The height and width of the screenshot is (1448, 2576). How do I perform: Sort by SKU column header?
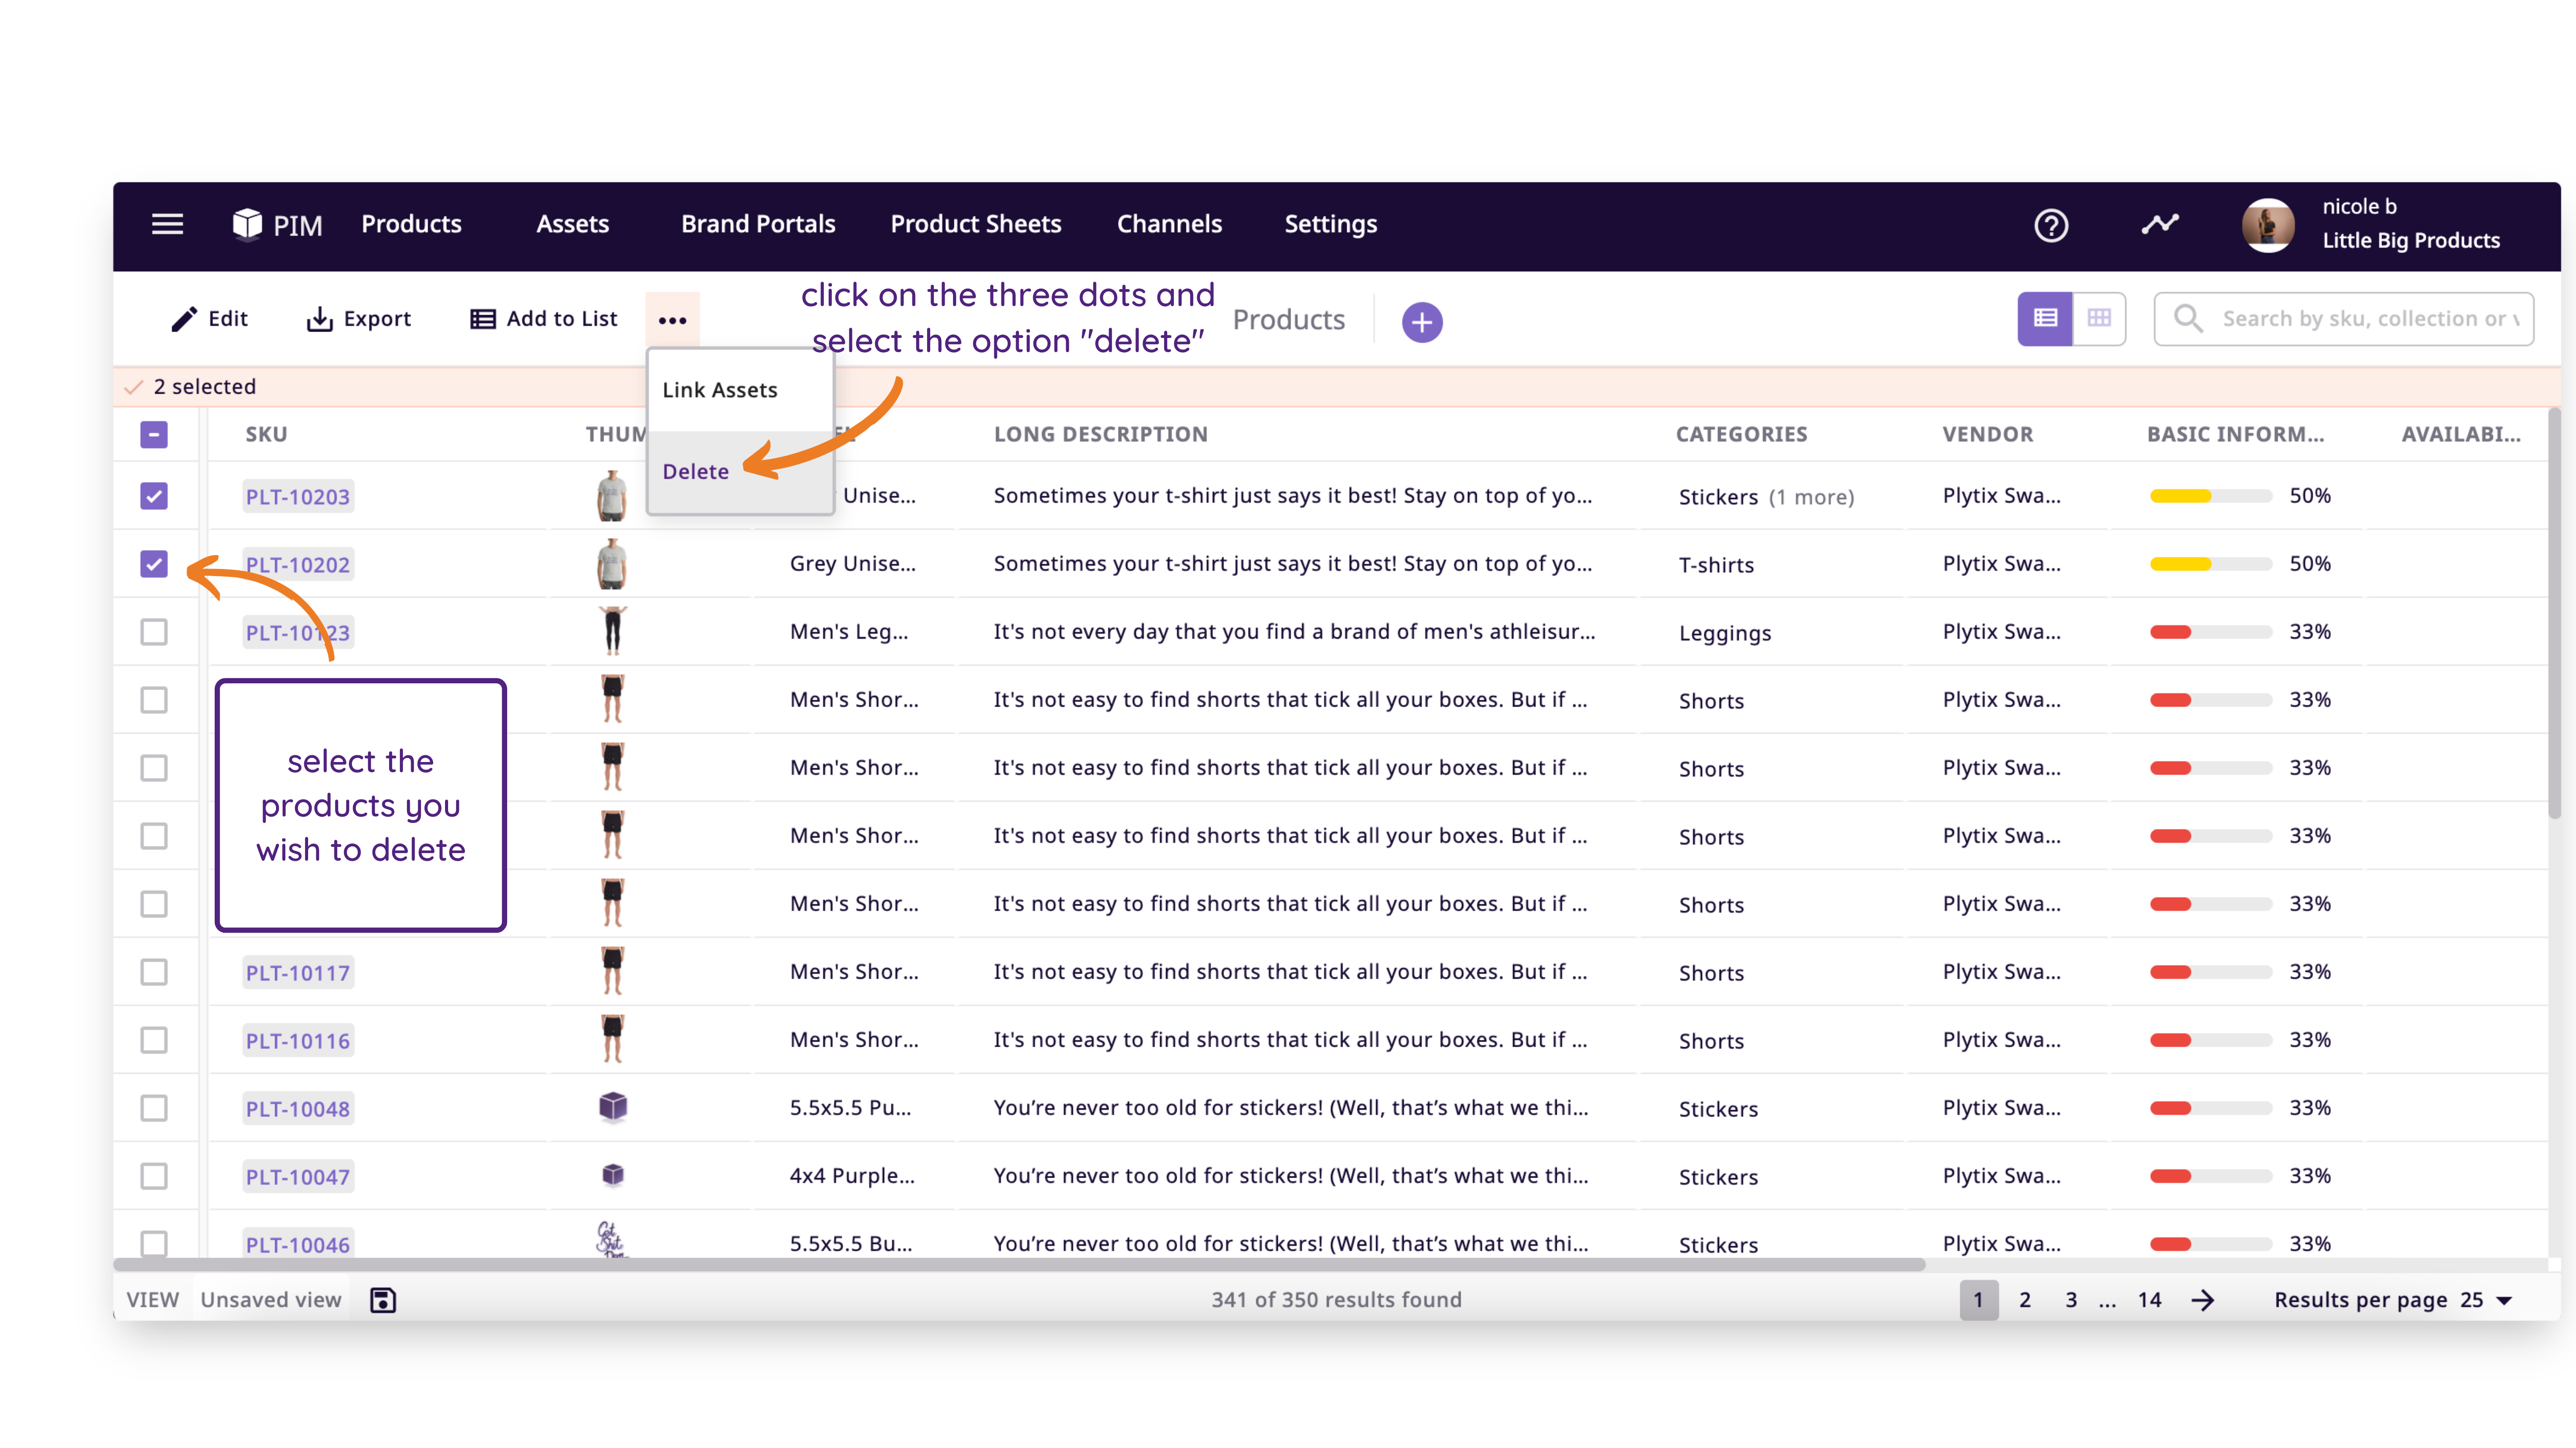tap(266, 435)
